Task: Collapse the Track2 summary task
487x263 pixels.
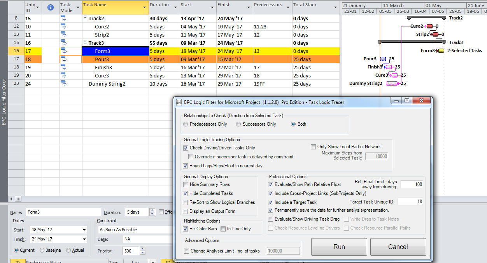Action: (86, 18)
